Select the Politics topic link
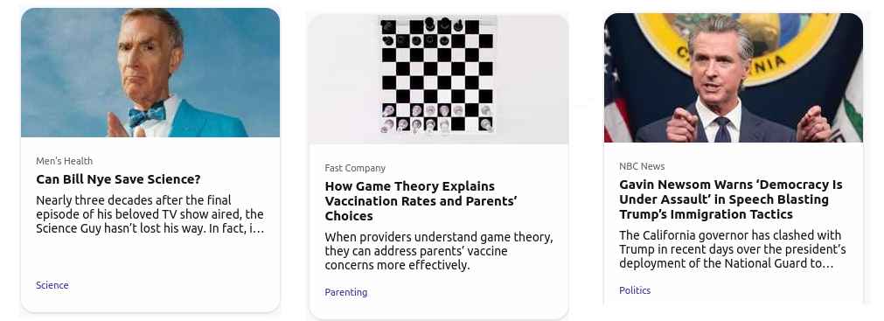 point(635,290)
